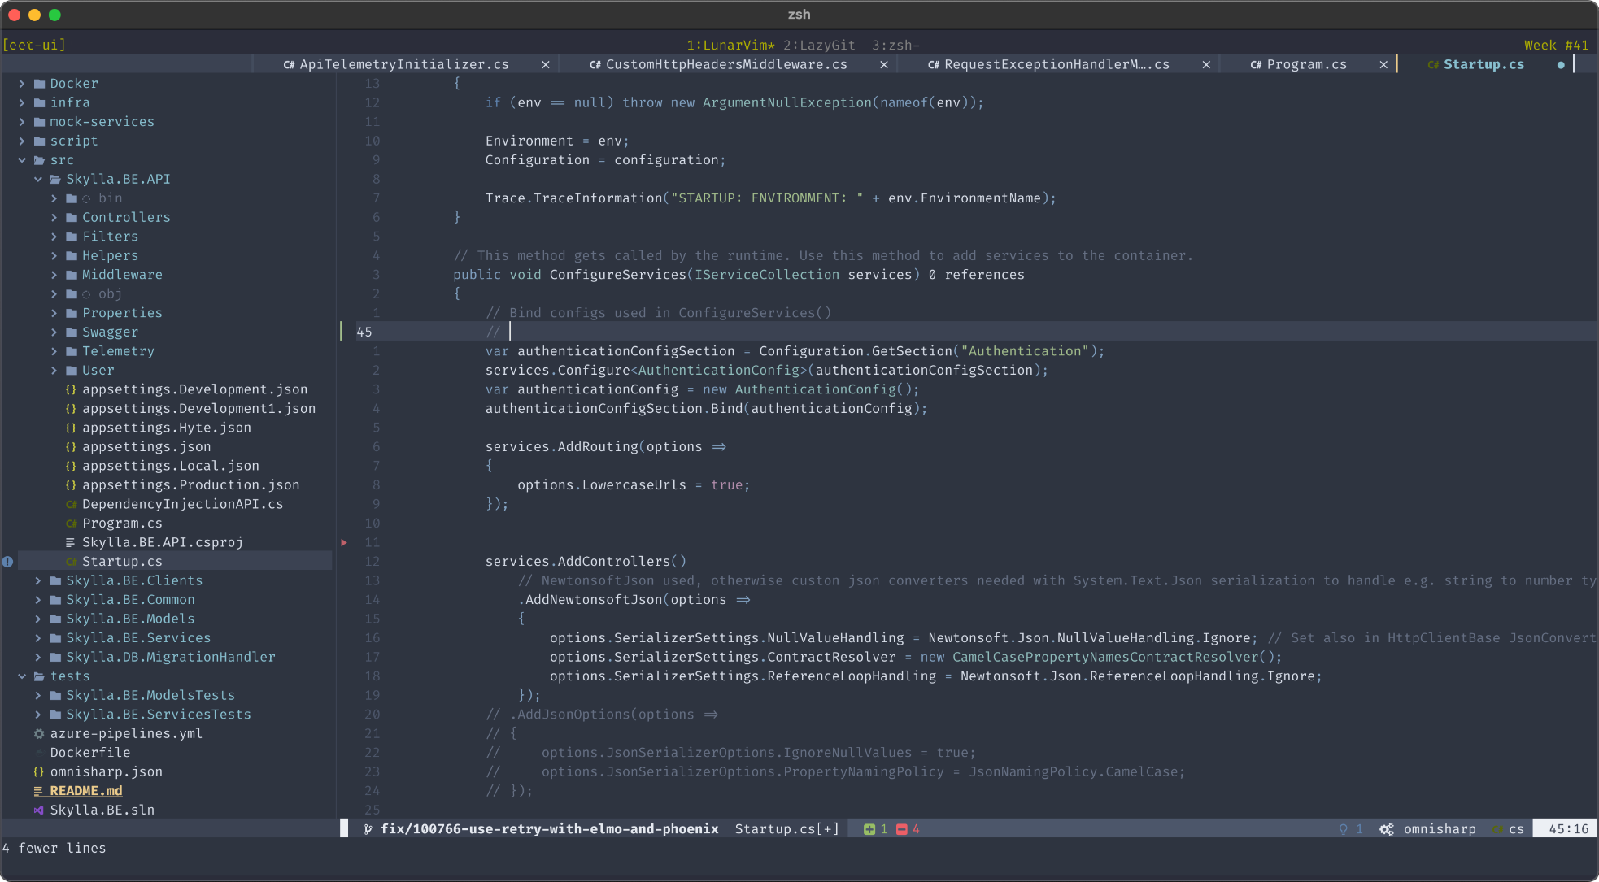
Task: Toggle visibility of Docker folder
Action: tap(24, 83)
